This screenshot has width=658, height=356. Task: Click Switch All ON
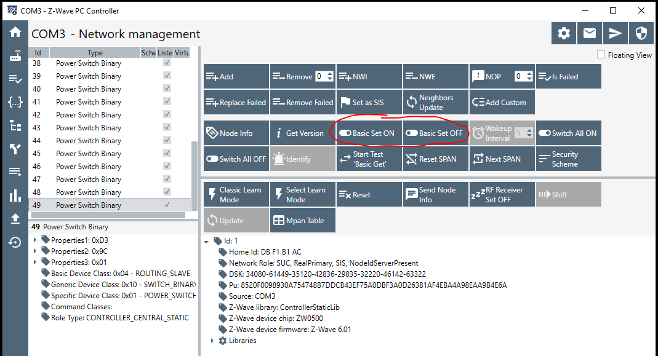pos(569,133)
